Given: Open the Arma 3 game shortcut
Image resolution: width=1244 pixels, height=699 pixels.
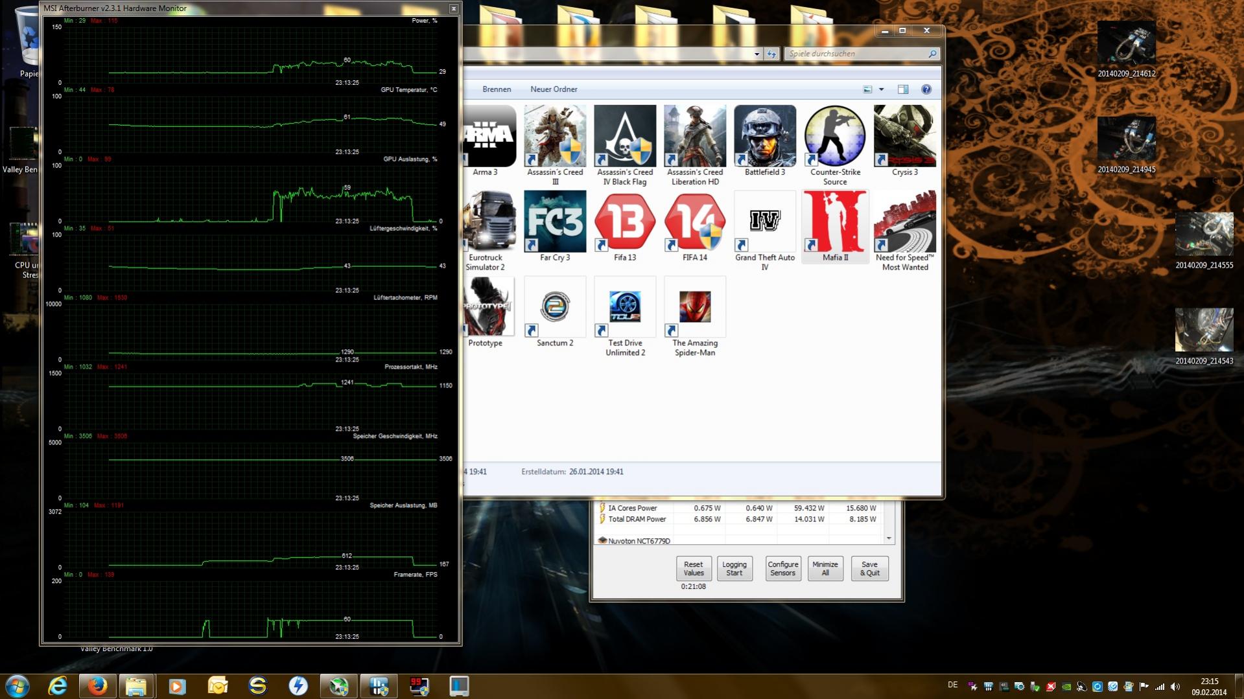Looking at the screenshot, I should [x=488, y=141].
